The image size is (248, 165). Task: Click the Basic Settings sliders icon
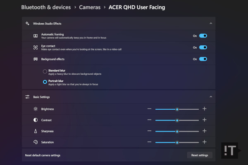[x=27, y=97]
